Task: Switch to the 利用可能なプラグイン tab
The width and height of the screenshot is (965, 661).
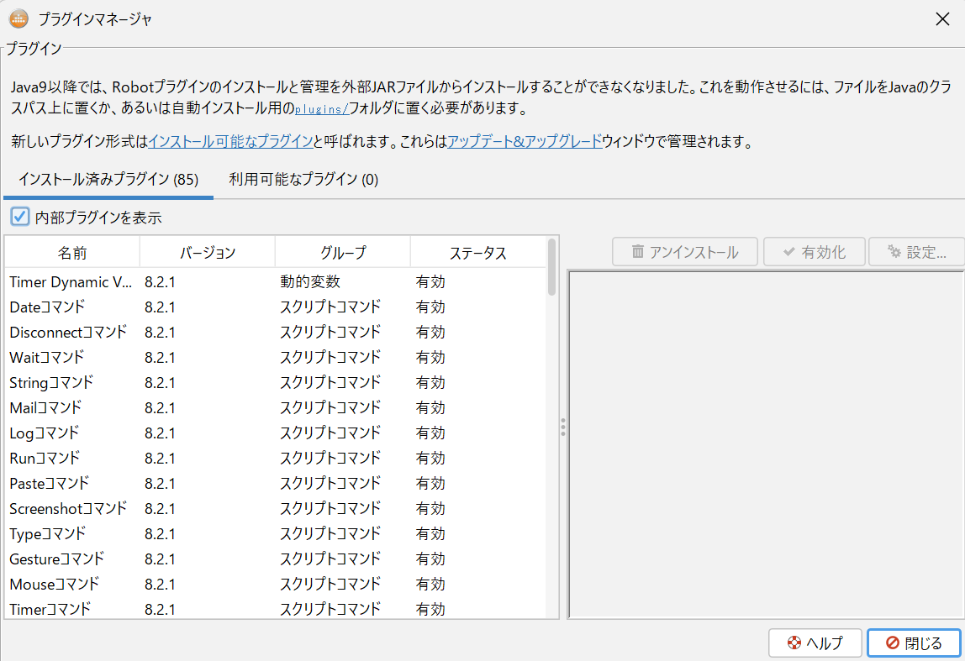Action: click(x=301, y=179)
